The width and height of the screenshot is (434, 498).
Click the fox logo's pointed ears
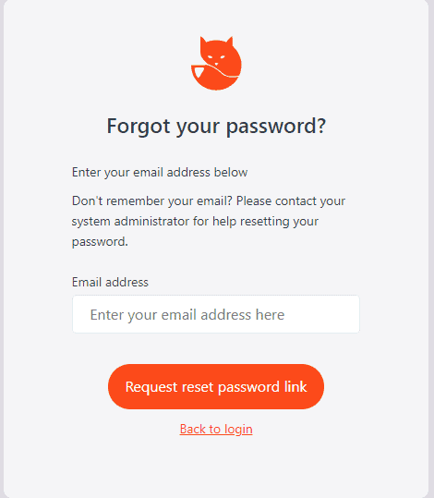pyautogui.click(x=216, y=43)
